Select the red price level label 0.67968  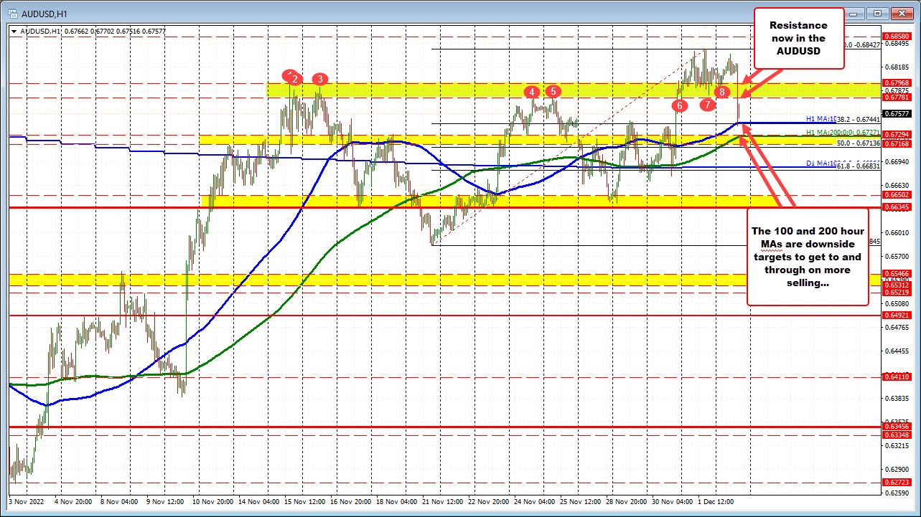click(x=897, y=83)
